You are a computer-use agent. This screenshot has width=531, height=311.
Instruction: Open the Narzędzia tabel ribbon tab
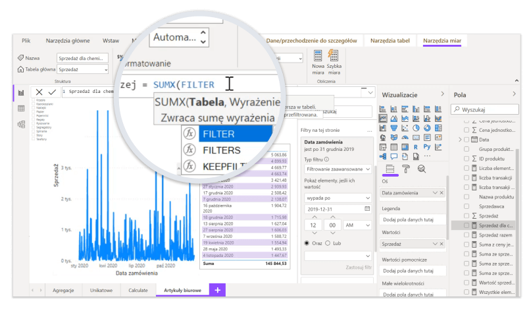(x=390, y=41)
